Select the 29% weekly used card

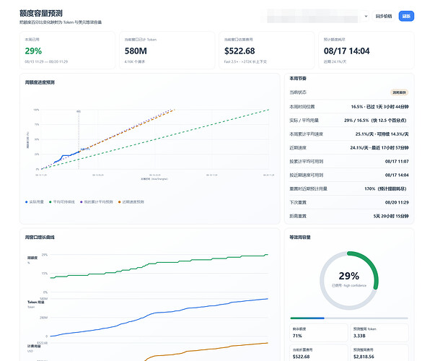67,51
